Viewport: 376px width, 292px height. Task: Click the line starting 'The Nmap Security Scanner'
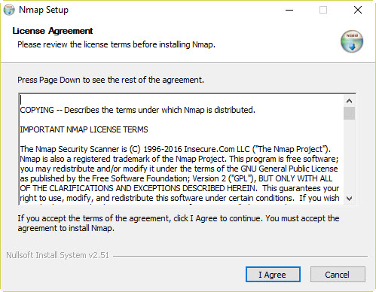point(175,149)
